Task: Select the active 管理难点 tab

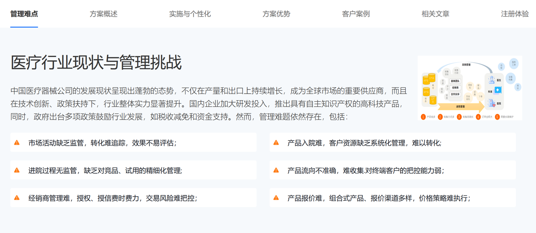Action: coord(24,14)
